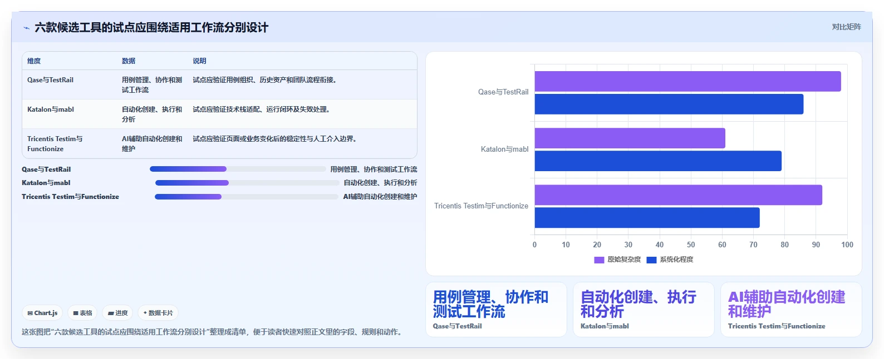Click table cell 自动化创建、执行和分析
The height and width of the screenshot is (359, 884).
(152, 114)
